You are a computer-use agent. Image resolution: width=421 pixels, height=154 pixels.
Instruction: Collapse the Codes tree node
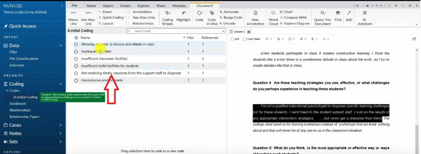pyautogui.click(x=7, y=91)
